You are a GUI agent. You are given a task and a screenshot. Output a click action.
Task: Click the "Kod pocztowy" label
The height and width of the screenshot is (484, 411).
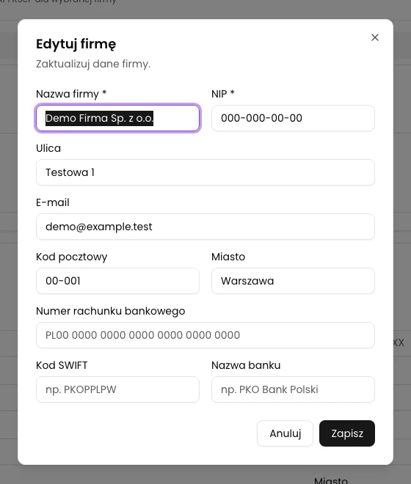coord(72,257)
